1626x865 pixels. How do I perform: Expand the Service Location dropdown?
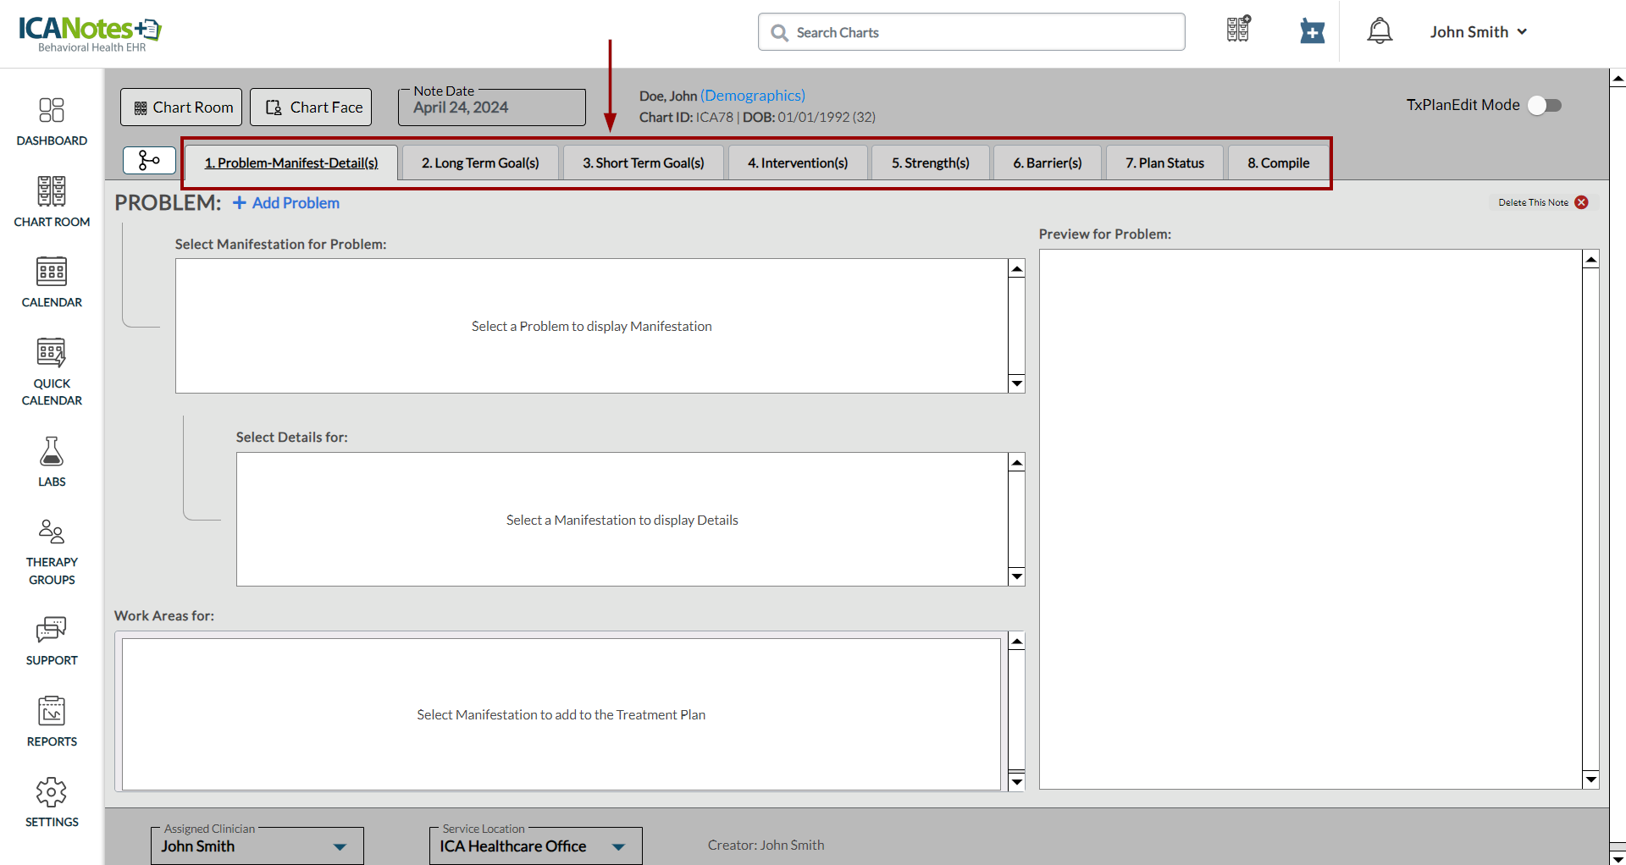(618, 846)
